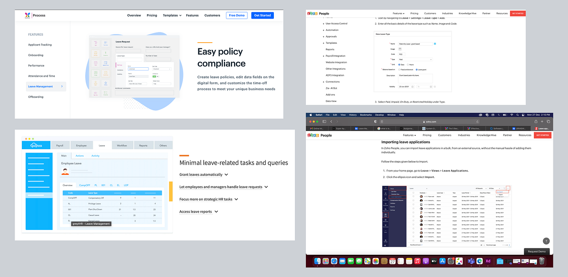
Task: Expand Let employees and managers handle leave requests
Action: coord(224,187)
